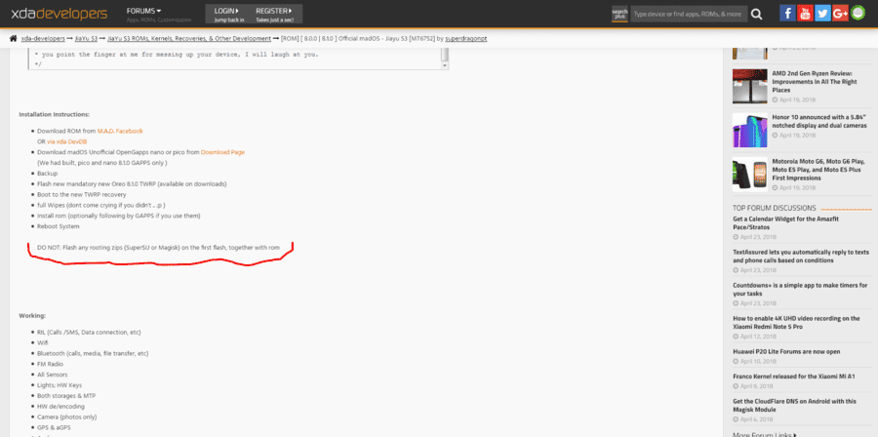Click the Camera (photos only) list item
This screenshot has width=878, height=437.
coord(67,417)
